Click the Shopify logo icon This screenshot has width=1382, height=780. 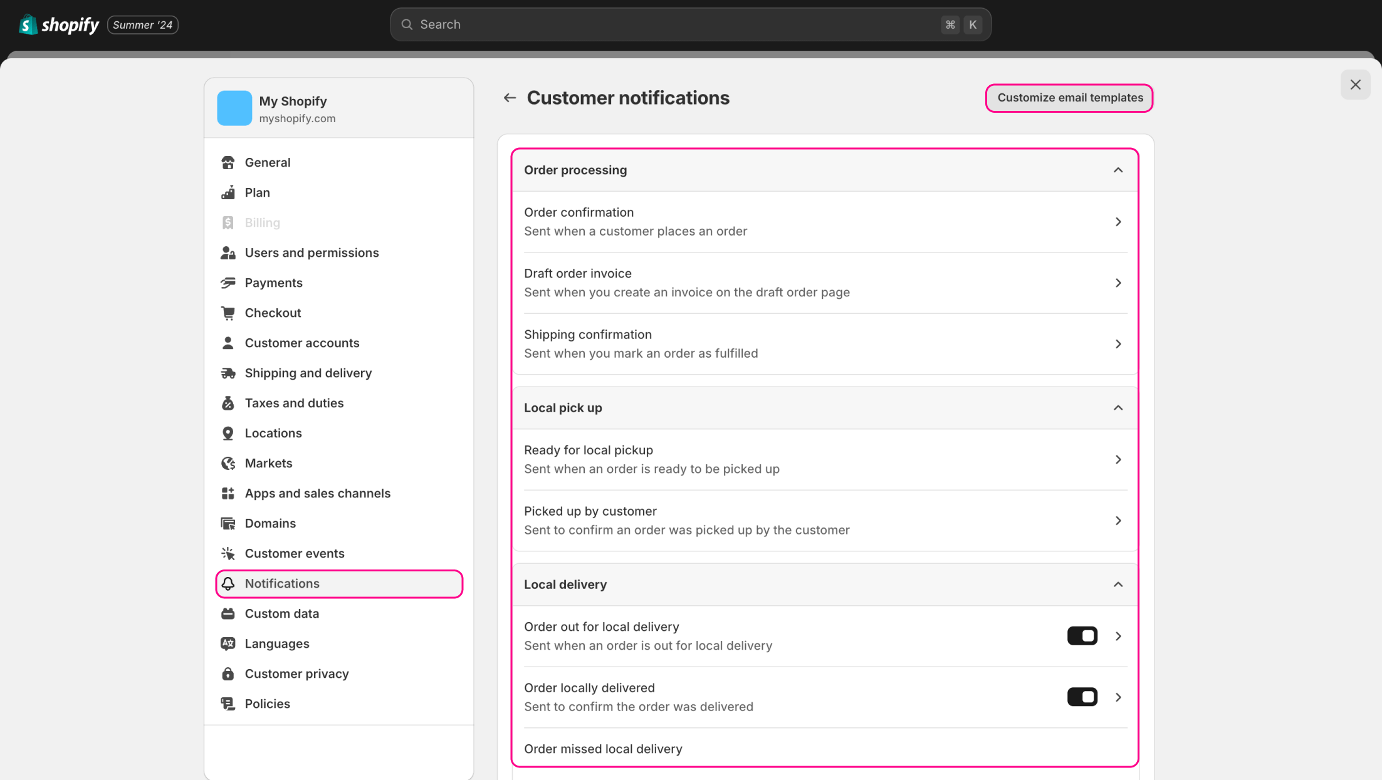[x=28, y=24]
